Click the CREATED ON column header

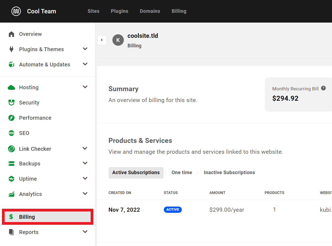tap(120, 193)
